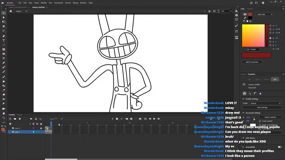Click the New Layer icon in timeline

click(x=10, y=119)
